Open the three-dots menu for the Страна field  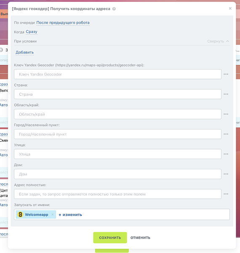pyautogui.click(x=226, y=94)
